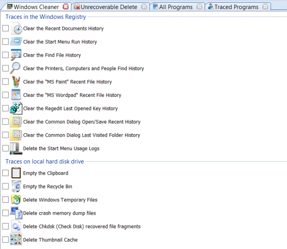The height and width of the screenshot is (249, 287).
Task: Switch to the Windows Cleaner tab
Action: (x=36, y=7)
